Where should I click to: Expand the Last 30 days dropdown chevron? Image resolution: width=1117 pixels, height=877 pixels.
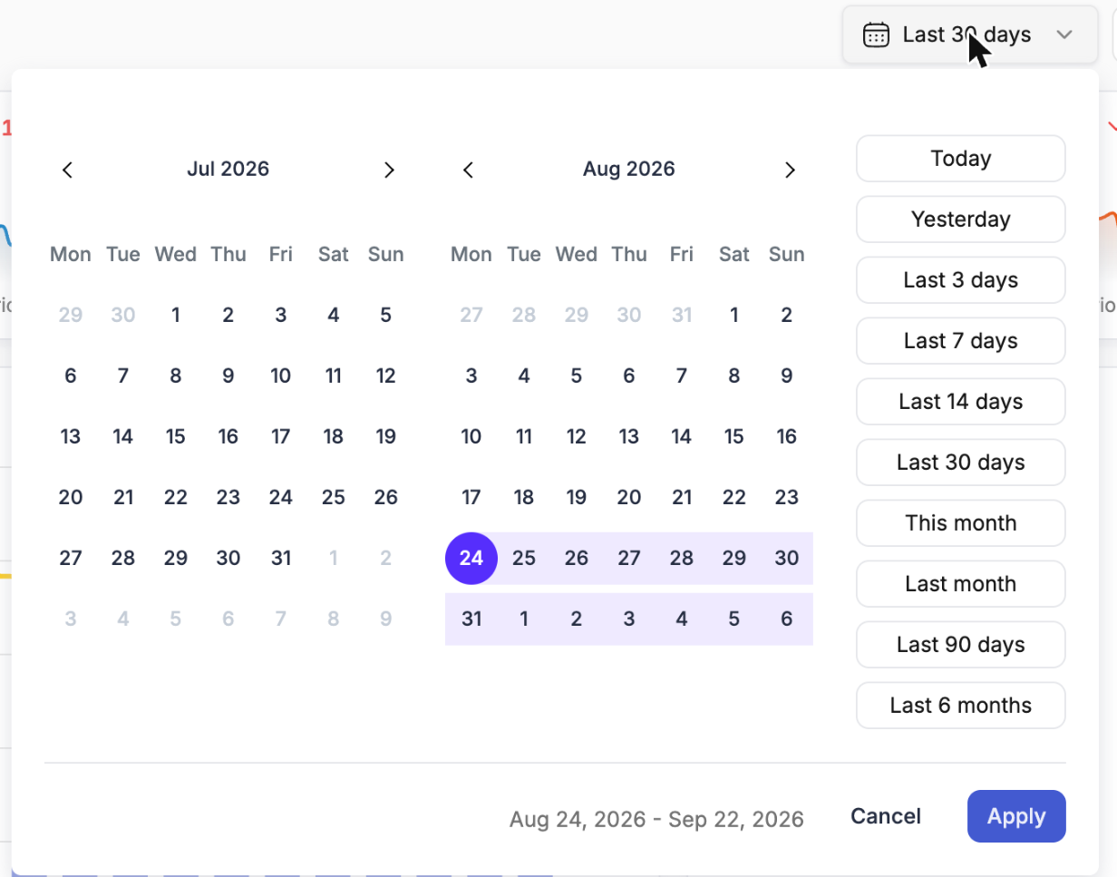[1064, 35]
